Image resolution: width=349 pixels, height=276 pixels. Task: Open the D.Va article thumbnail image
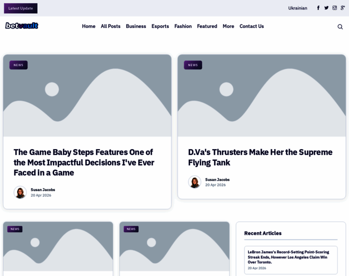click(262, 95)
